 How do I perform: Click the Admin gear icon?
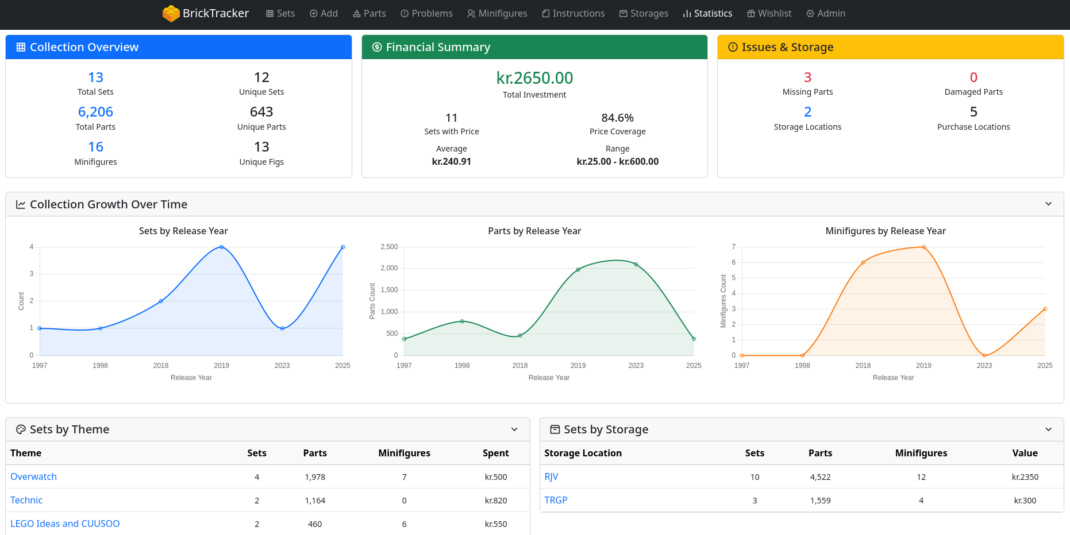click(x=810, y=13)
